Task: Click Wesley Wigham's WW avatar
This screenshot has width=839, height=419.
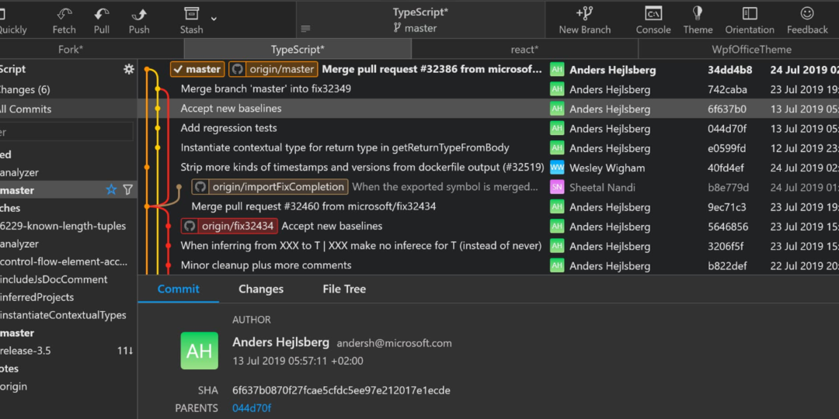Action: point(557,168)
